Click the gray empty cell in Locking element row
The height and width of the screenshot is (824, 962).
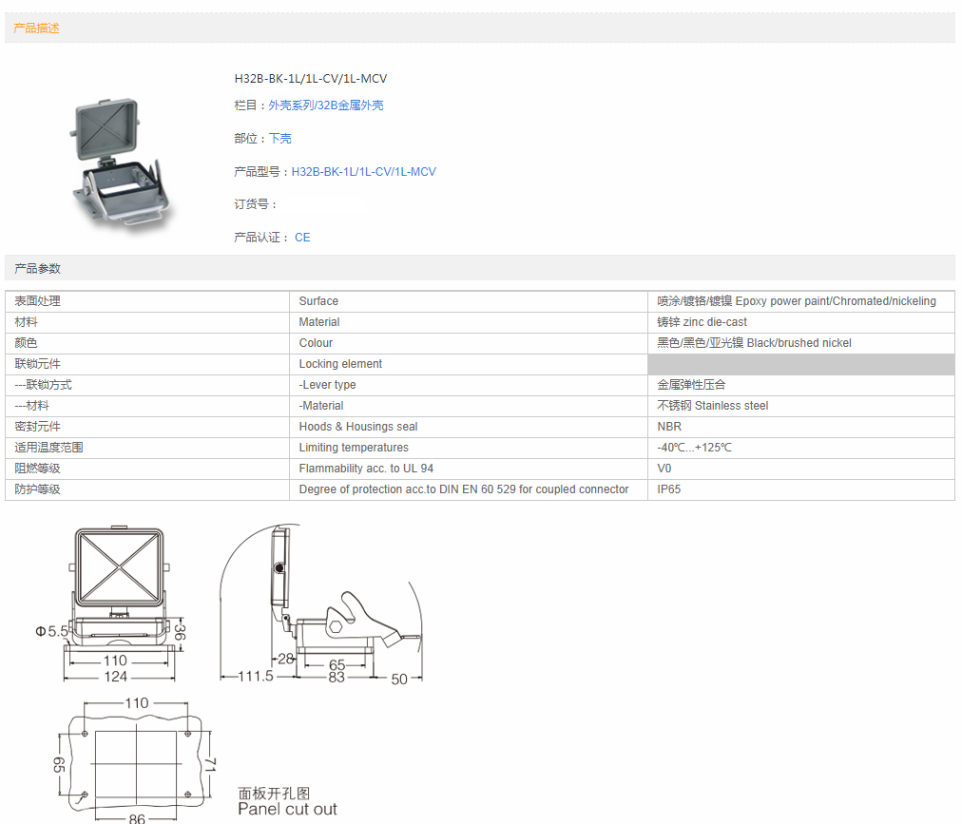[800, 364]
